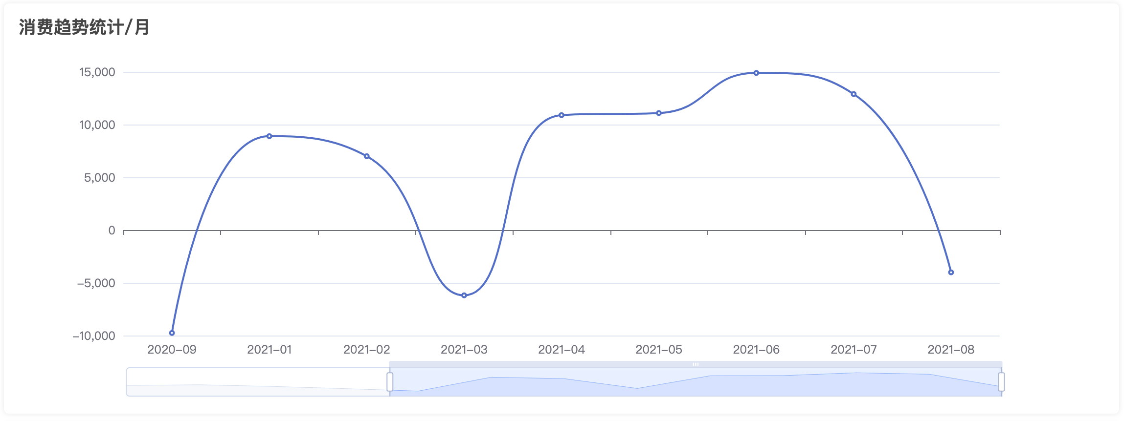
Task: Click the chart title 消费趋势统计/月
Action: 84,27
